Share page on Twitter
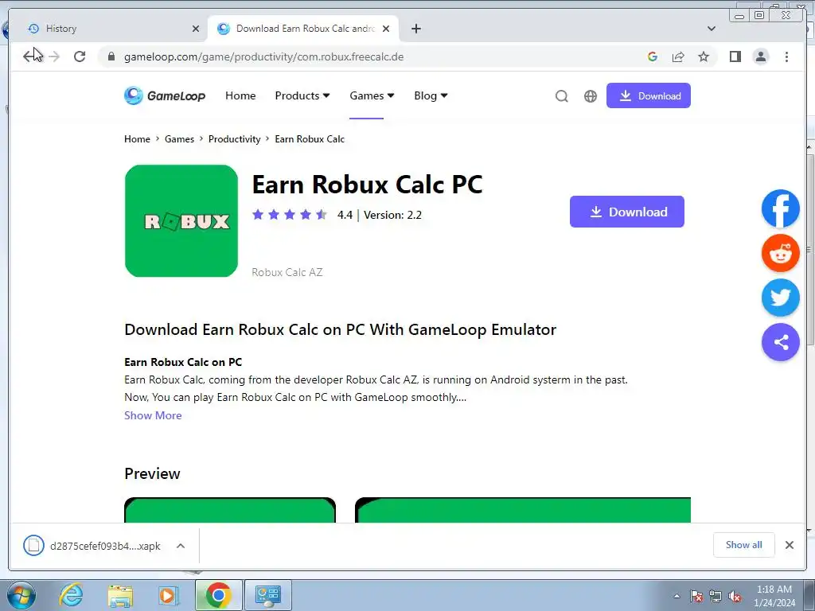 [x=780, y=298]
